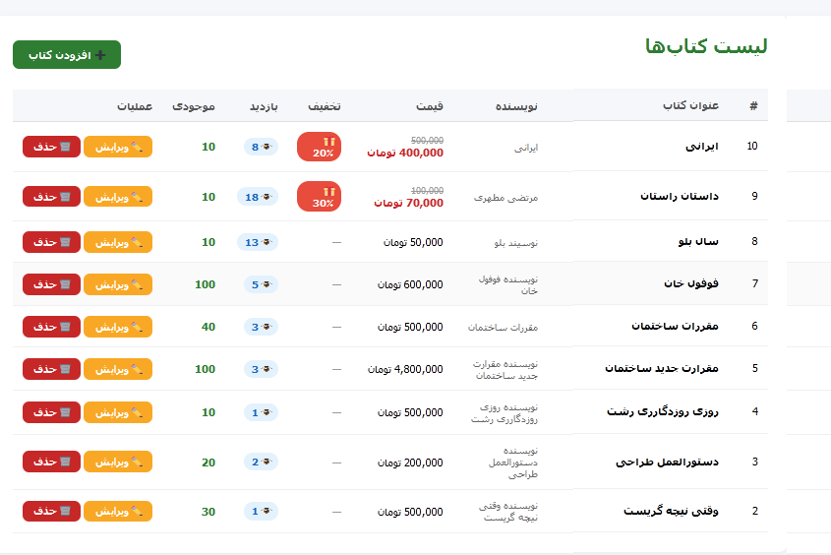Edit the سال بلو book

click(118, 242)
